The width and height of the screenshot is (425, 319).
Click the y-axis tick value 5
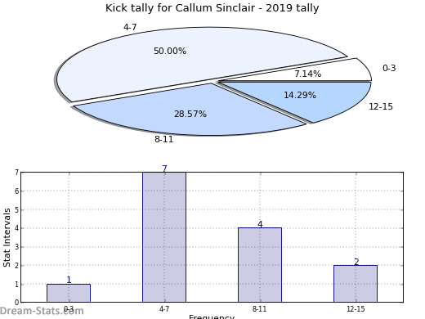click(x=17, y=209)
